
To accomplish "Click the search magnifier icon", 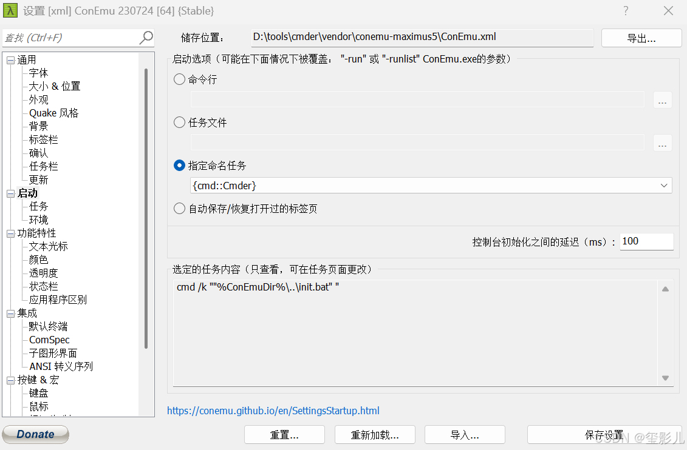I will 146,38.
